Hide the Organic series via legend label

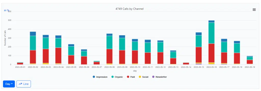tap(119, 77)
